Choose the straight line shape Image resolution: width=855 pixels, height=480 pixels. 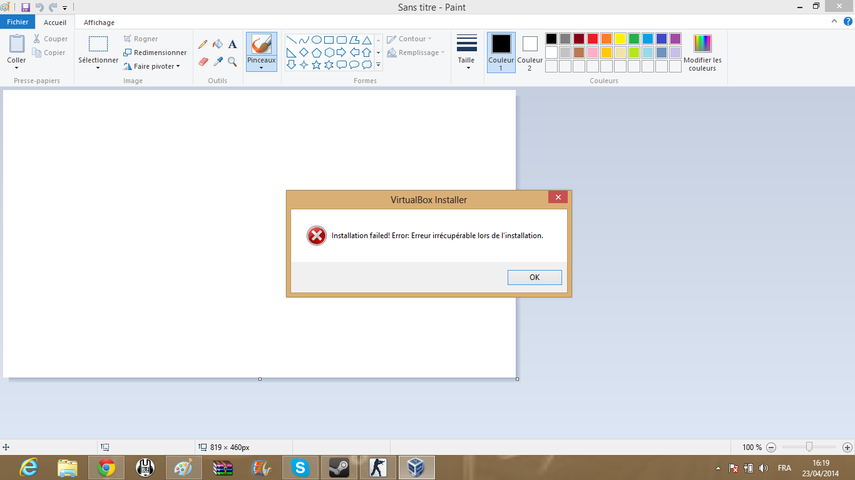tap(292, 40)
